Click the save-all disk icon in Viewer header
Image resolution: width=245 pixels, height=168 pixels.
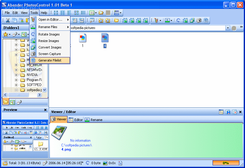(228, 112)
